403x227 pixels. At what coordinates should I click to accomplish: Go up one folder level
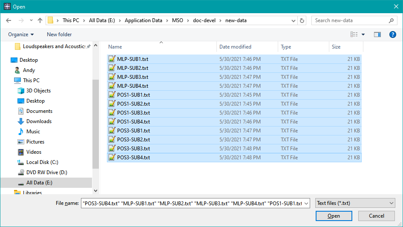[x=40, y=20]
